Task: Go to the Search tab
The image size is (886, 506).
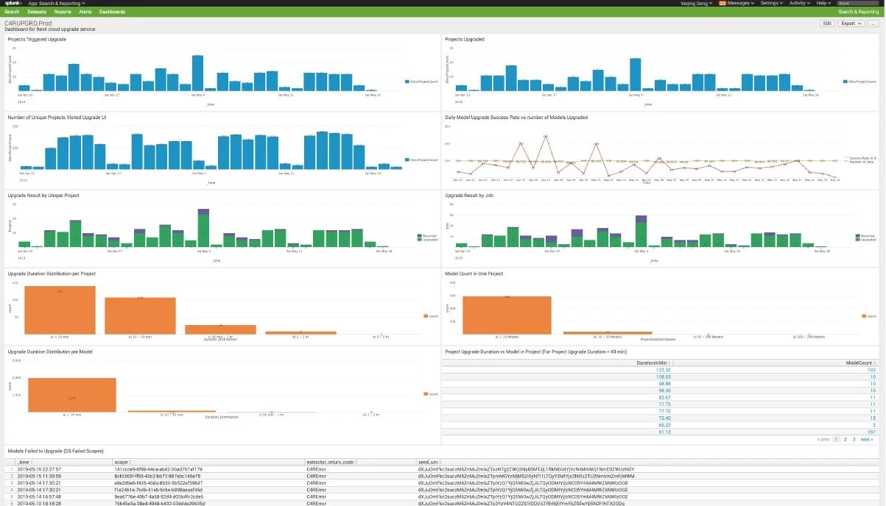Action: click(x=12, y=12)
